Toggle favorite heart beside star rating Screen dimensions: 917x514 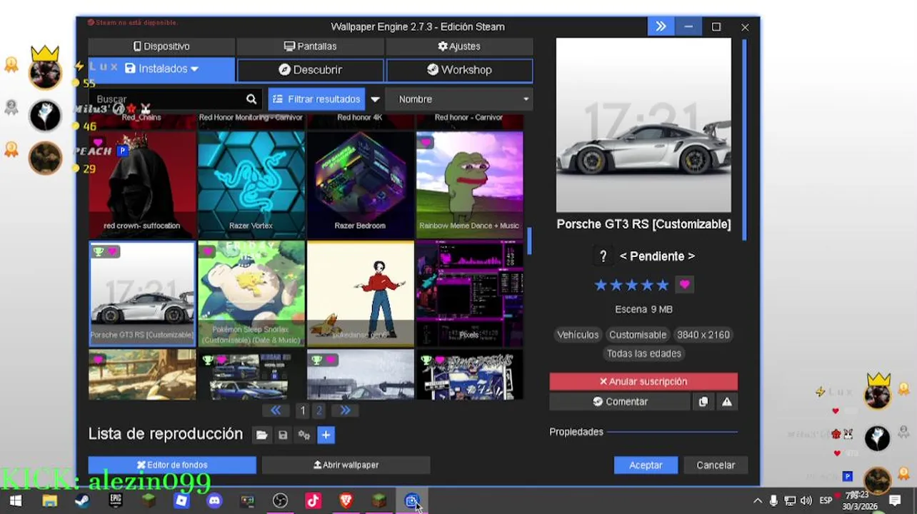pos(684,285)
